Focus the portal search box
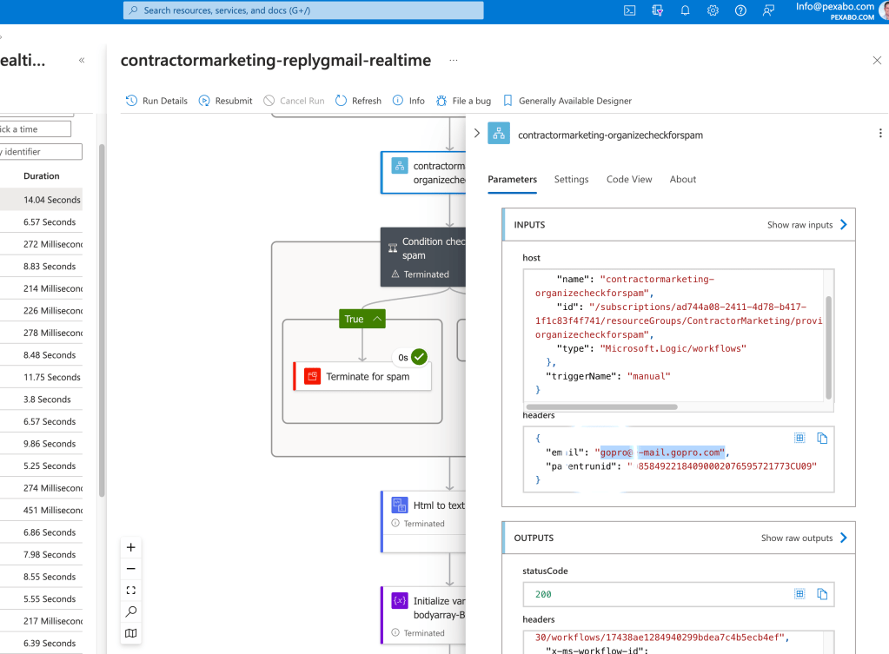The height and width of the screenshot is (654, 889). (x=303, y=10)
